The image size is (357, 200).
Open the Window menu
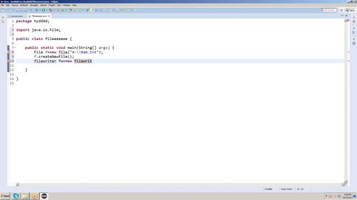pos(66,5)
